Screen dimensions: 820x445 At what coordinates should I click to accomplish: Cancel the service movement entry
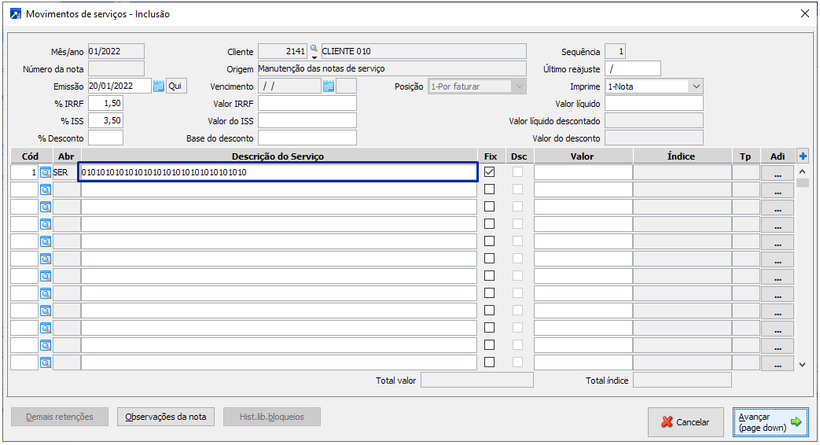[686, 422]
